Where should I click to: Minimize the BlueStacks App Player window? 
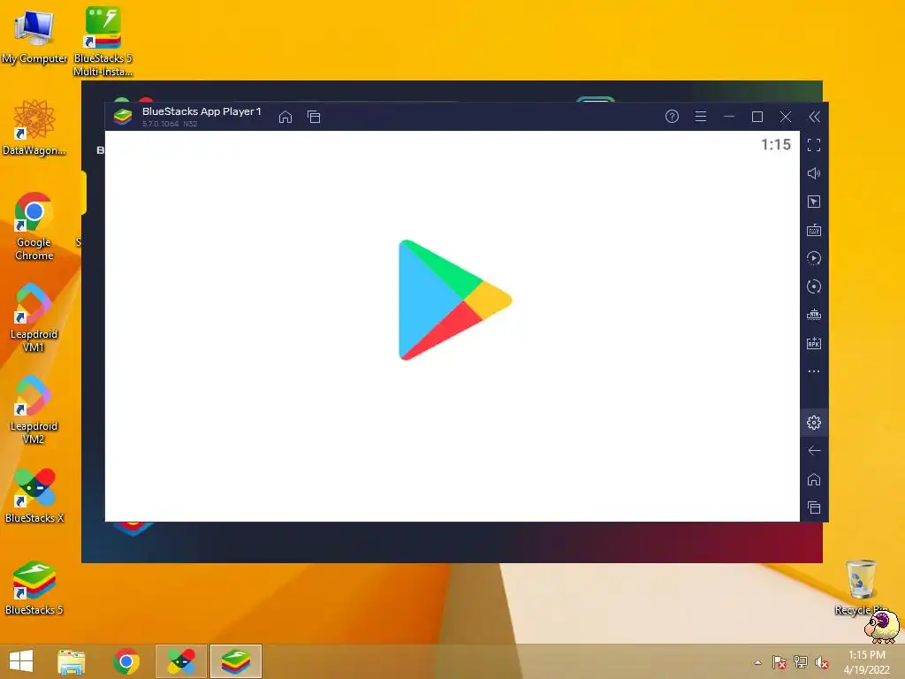pyautogui.click(x=729, y=117)
